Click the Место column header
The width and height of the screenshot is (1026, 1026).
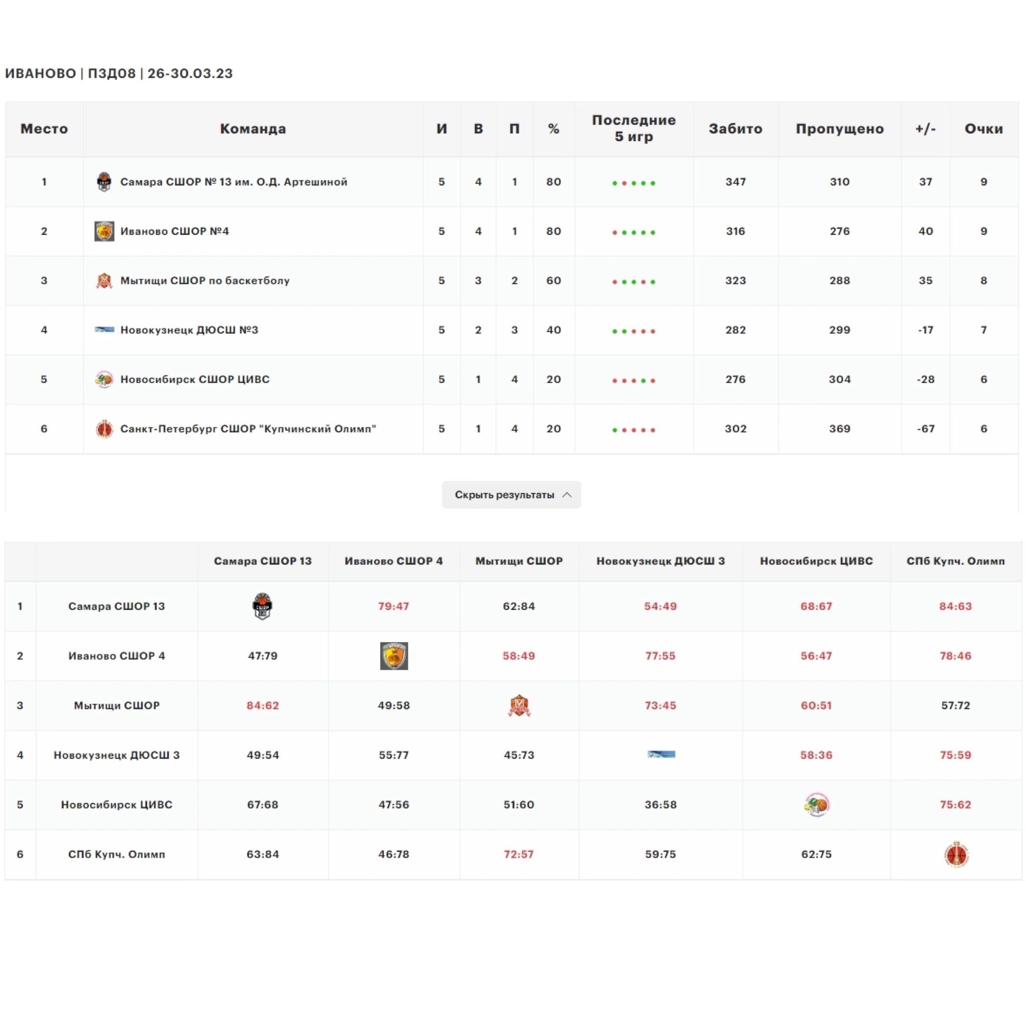click(x=44, y=129)
